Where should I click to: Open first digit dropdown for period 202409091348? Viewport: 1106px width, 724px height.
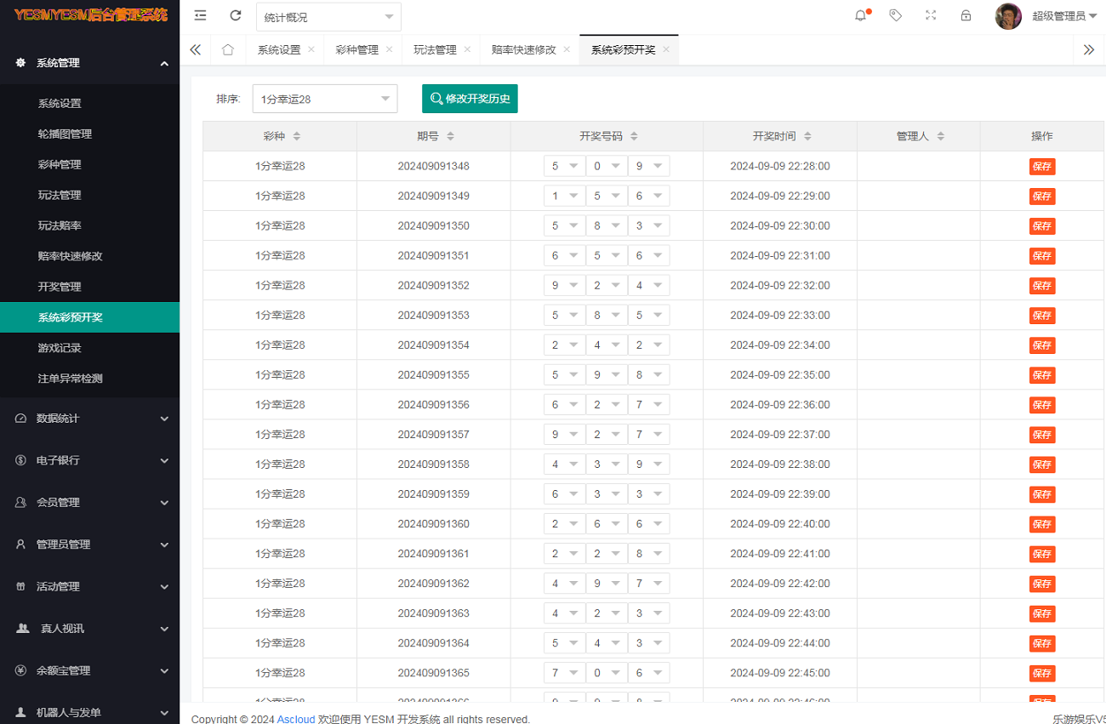click(x=564, y=166)
